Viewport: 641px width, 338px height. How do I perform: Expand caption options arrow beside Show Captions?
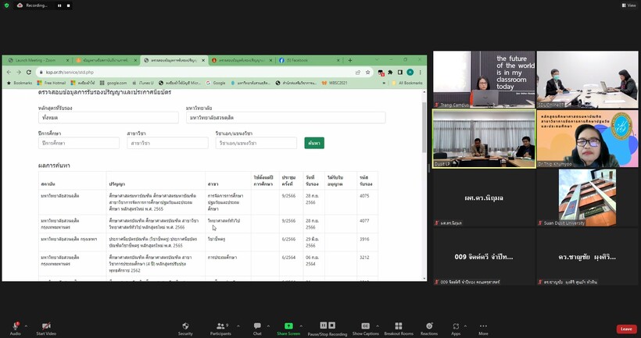377,326
